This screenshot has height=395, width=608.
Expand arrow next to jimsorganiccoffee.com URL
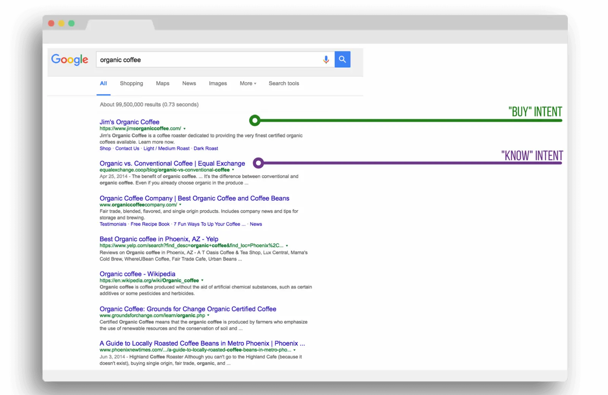click(184, 129)
